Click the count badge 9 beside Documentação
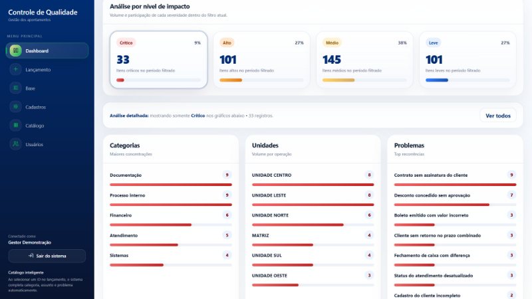The image size is (532, 299). pos(227,175)
